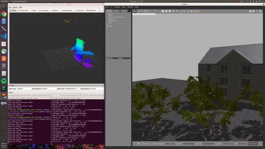Toggle the Gazebo snap magnet tool

pos(195,11)
